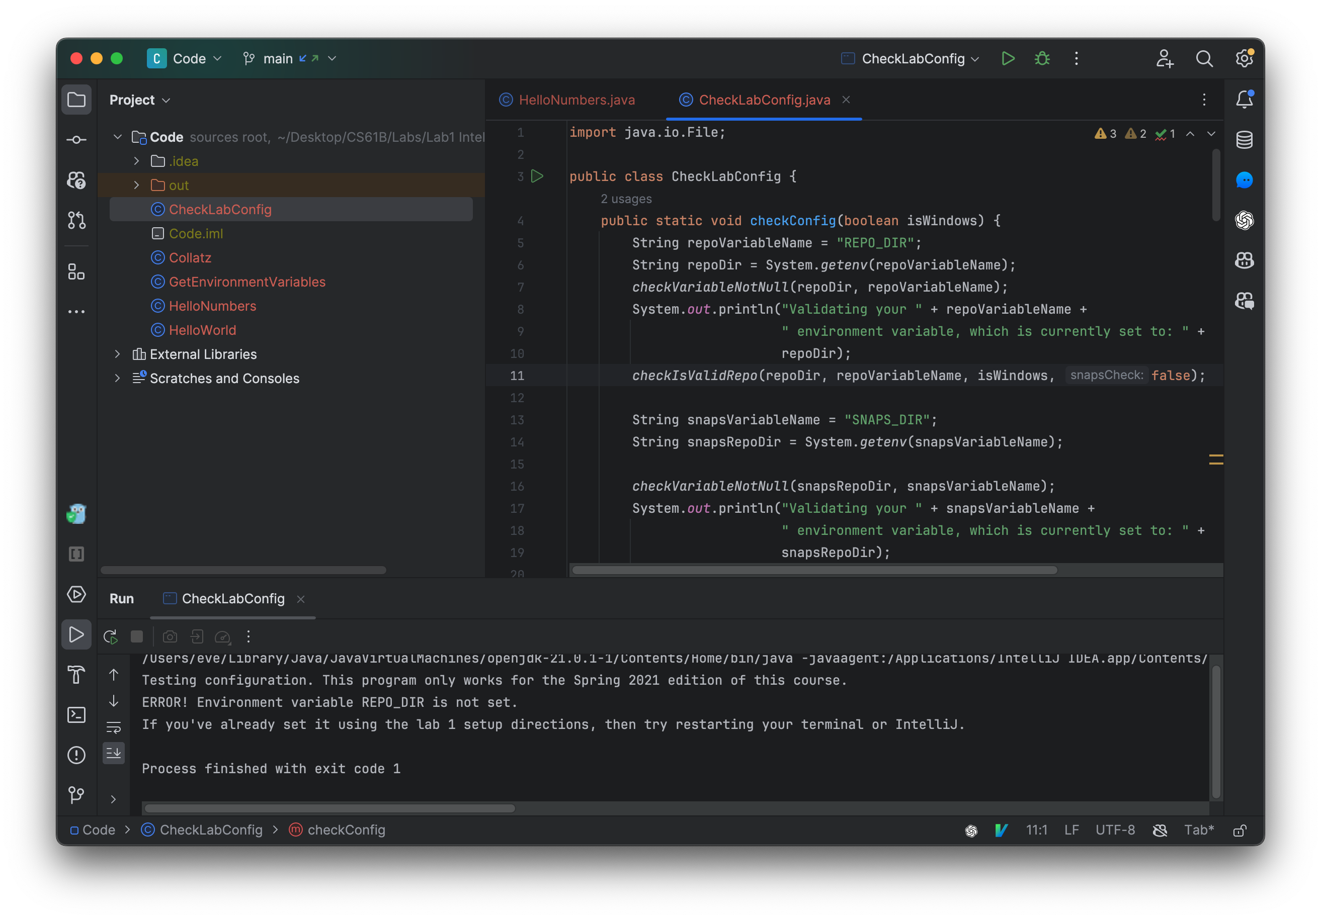Expand Scratches and Consoles node
The height and width of the screenshot is (920, 1321).
point(117,379)
